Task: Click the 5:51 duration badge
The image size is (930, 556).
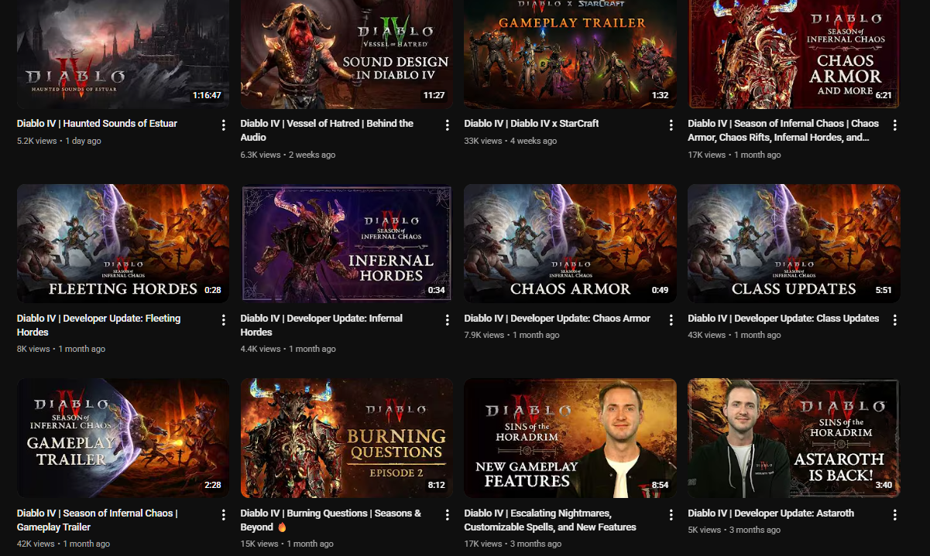Action: (x=883, y=291)
